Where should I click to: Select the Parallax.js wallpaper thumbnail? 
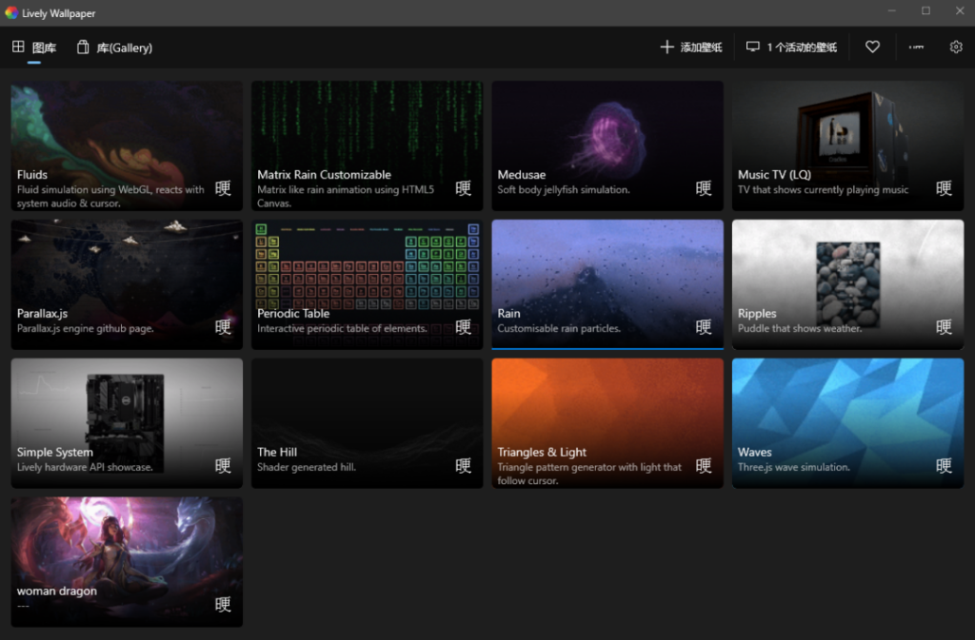coord(127,284)
